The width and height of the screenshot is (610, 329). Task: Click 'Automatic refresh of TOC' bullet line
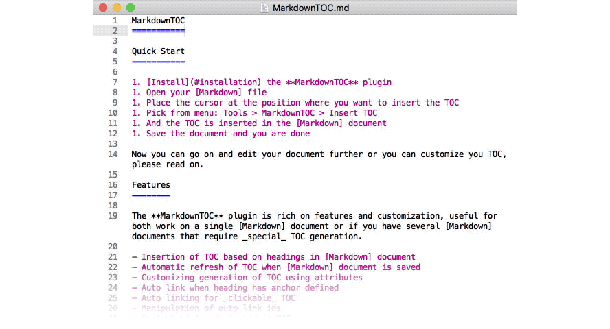coord(276,267)
